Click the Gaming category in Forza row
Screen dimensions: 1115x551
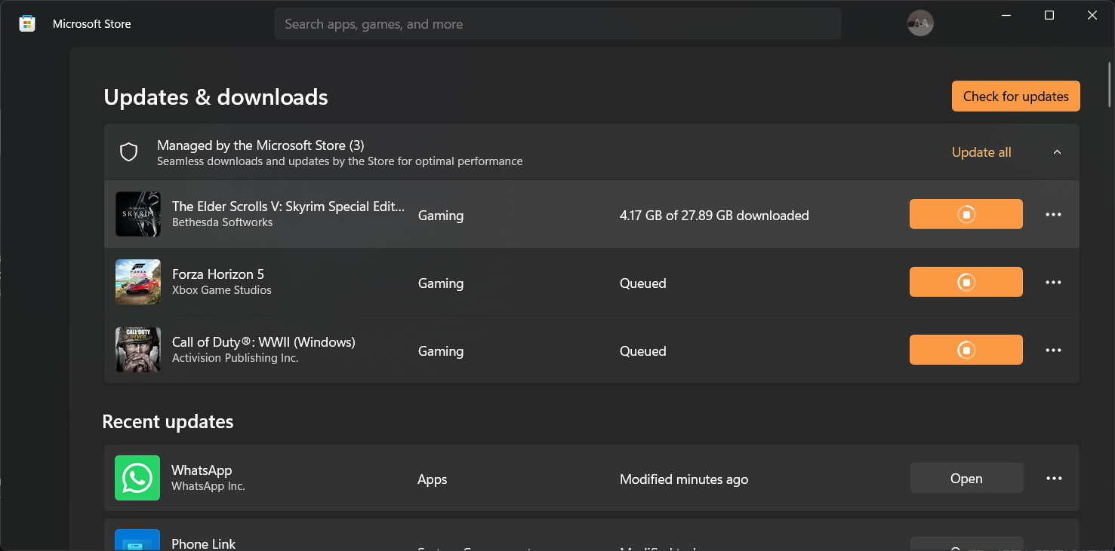pyautogui.click(x=441, y=283)
